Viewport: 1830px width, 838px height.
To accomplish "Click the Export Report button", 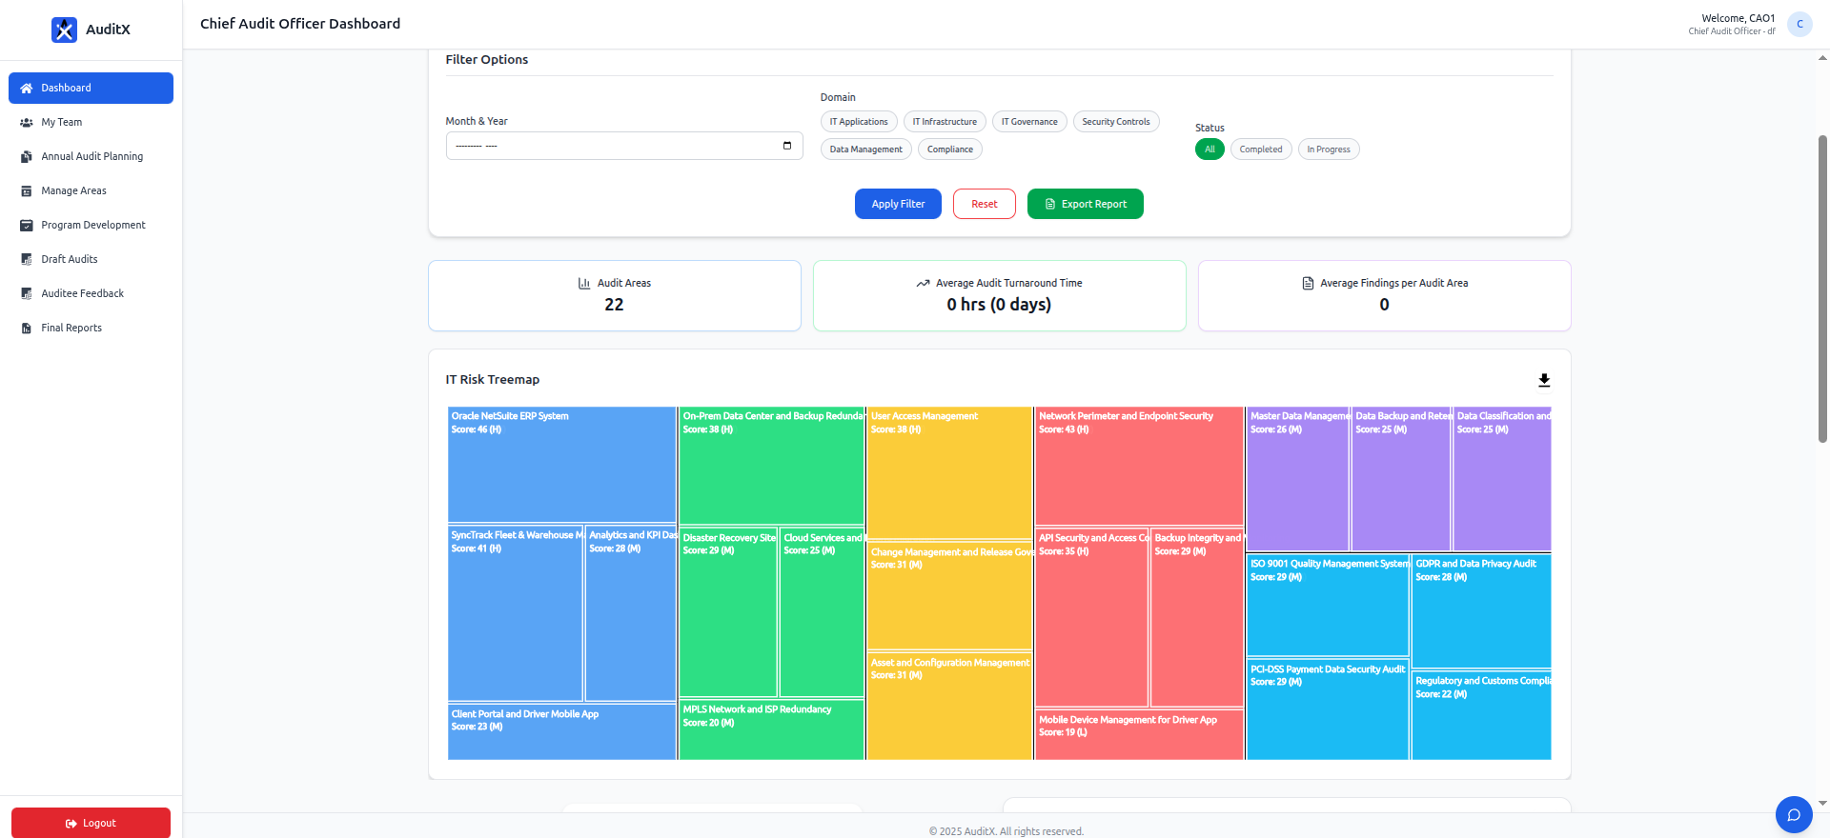I will click(x=1085, y=204).
